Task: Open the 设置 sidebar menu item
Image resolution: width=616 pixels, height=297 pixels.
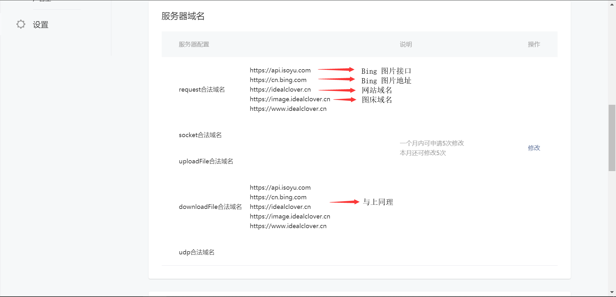Action: (x=40, y=25)
